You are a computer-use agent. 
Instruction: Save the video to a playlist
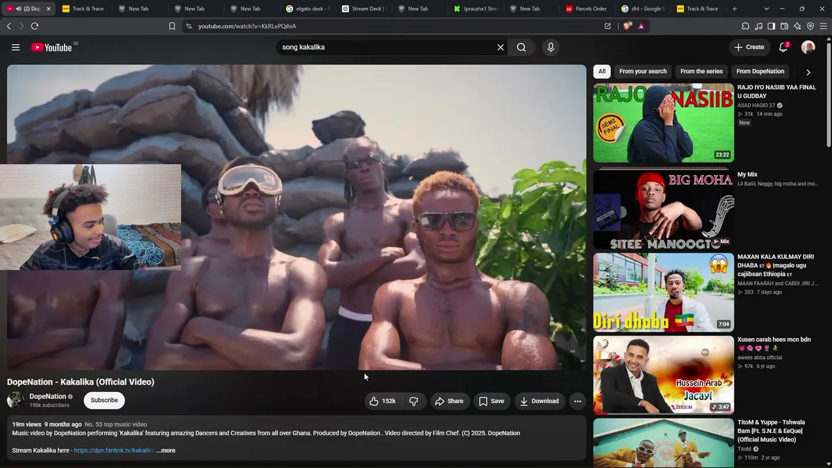491,401
